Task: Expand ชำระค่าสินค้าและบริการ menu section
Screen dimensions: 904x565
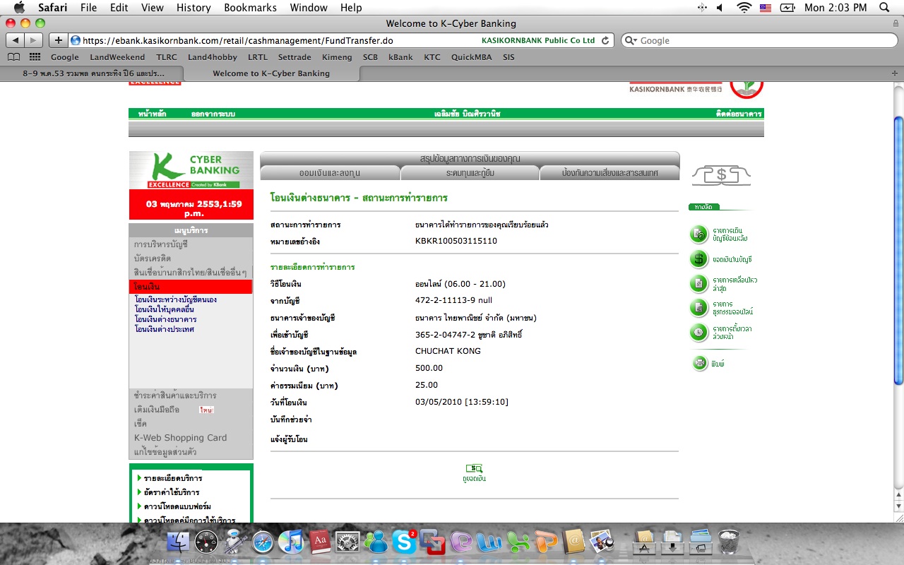Action: 175,395
